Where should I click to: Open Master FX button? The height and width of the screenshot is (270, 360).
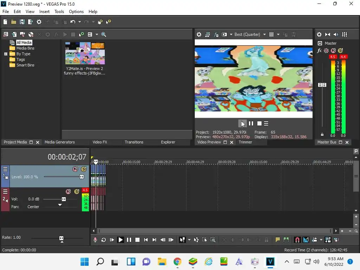(319, 51)
